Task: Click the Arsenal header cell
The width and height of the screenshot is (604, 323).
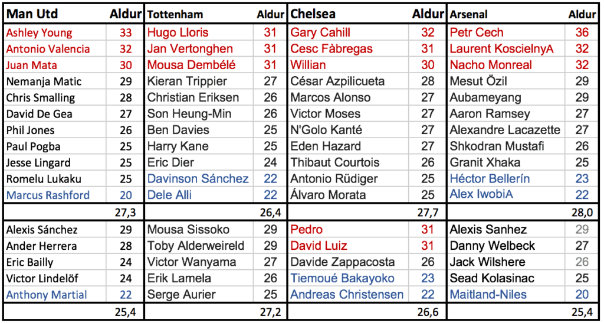Action: [x=505, y=14]
